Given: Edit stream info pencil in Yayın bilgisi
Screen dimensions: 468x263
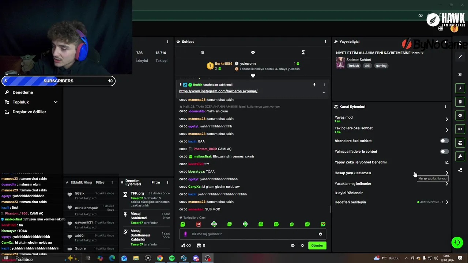Looking at the screenshot, I should click(x=437, y=42).
